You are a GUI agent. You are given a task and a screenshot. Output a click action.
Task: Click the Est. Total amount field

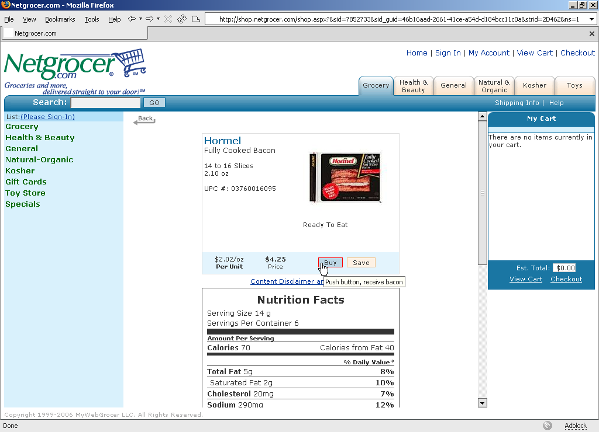(564, 268)
